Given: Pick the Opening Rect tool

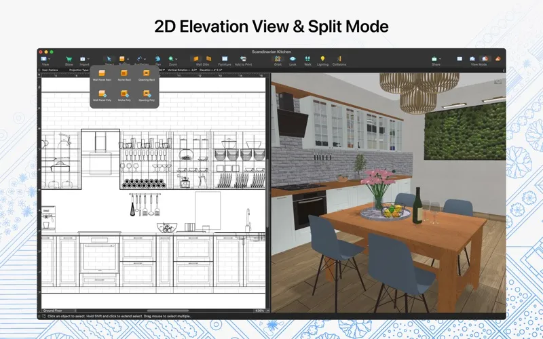Looking at the screenshot, I should click(146, 75).
